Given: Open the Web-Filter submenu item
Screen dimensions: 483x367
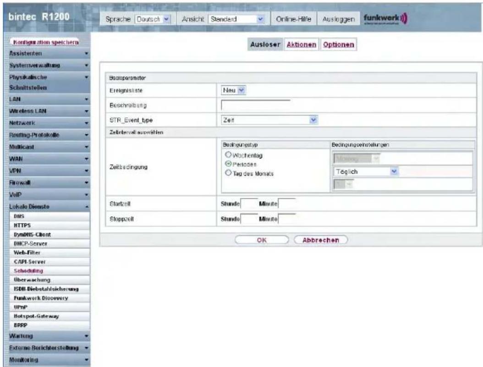Looking at the screenshot, I should coord(50,252).
